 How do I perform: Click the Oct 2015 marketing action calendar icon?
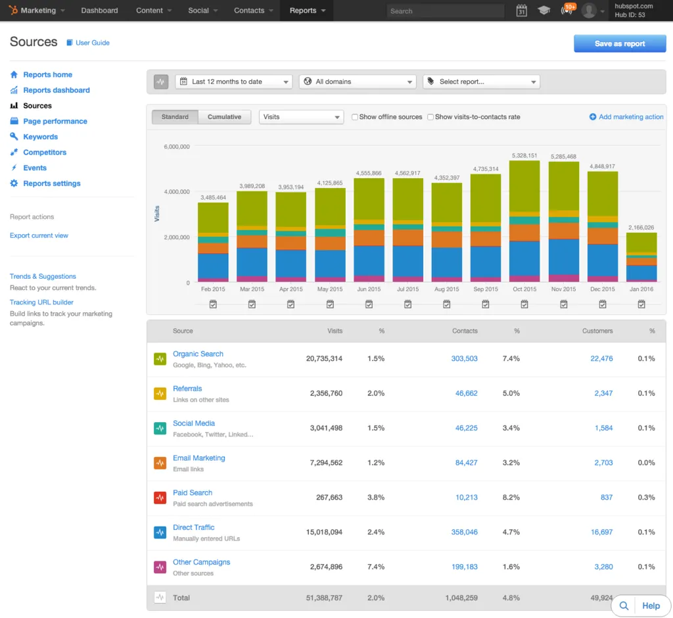tap(524, 304)
